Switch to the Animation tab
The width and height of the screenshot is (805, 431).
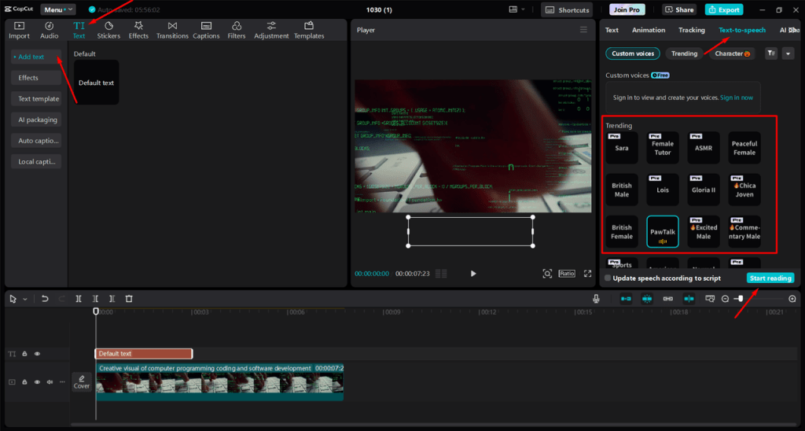click(x=649, y=30)
